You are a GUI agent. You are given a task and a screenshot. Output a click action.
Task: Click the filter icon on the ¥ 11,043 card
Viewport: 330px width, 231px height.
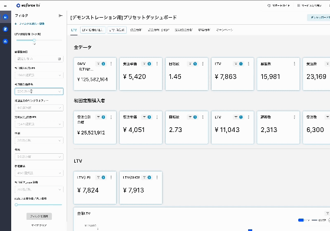[236, 117]
